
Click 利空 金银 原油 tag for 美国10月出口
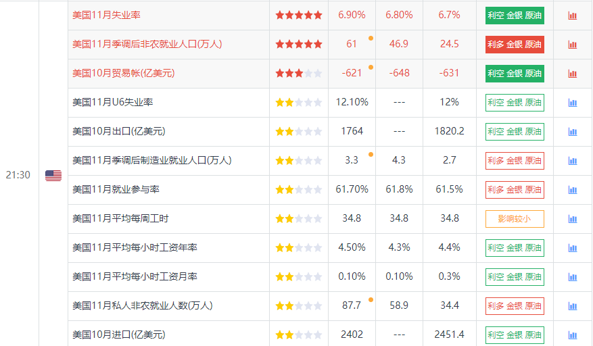515,132
